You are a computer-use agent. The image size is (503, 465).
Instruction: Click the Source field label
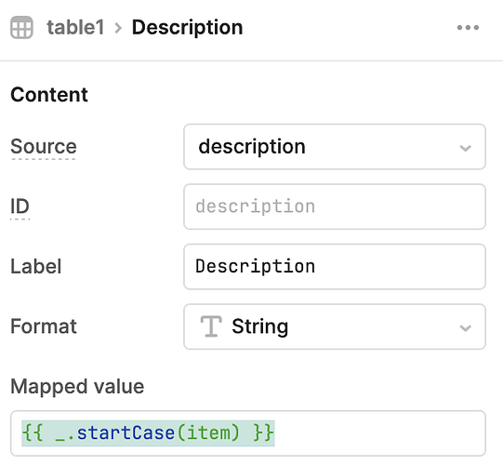(x=44, y=147)
